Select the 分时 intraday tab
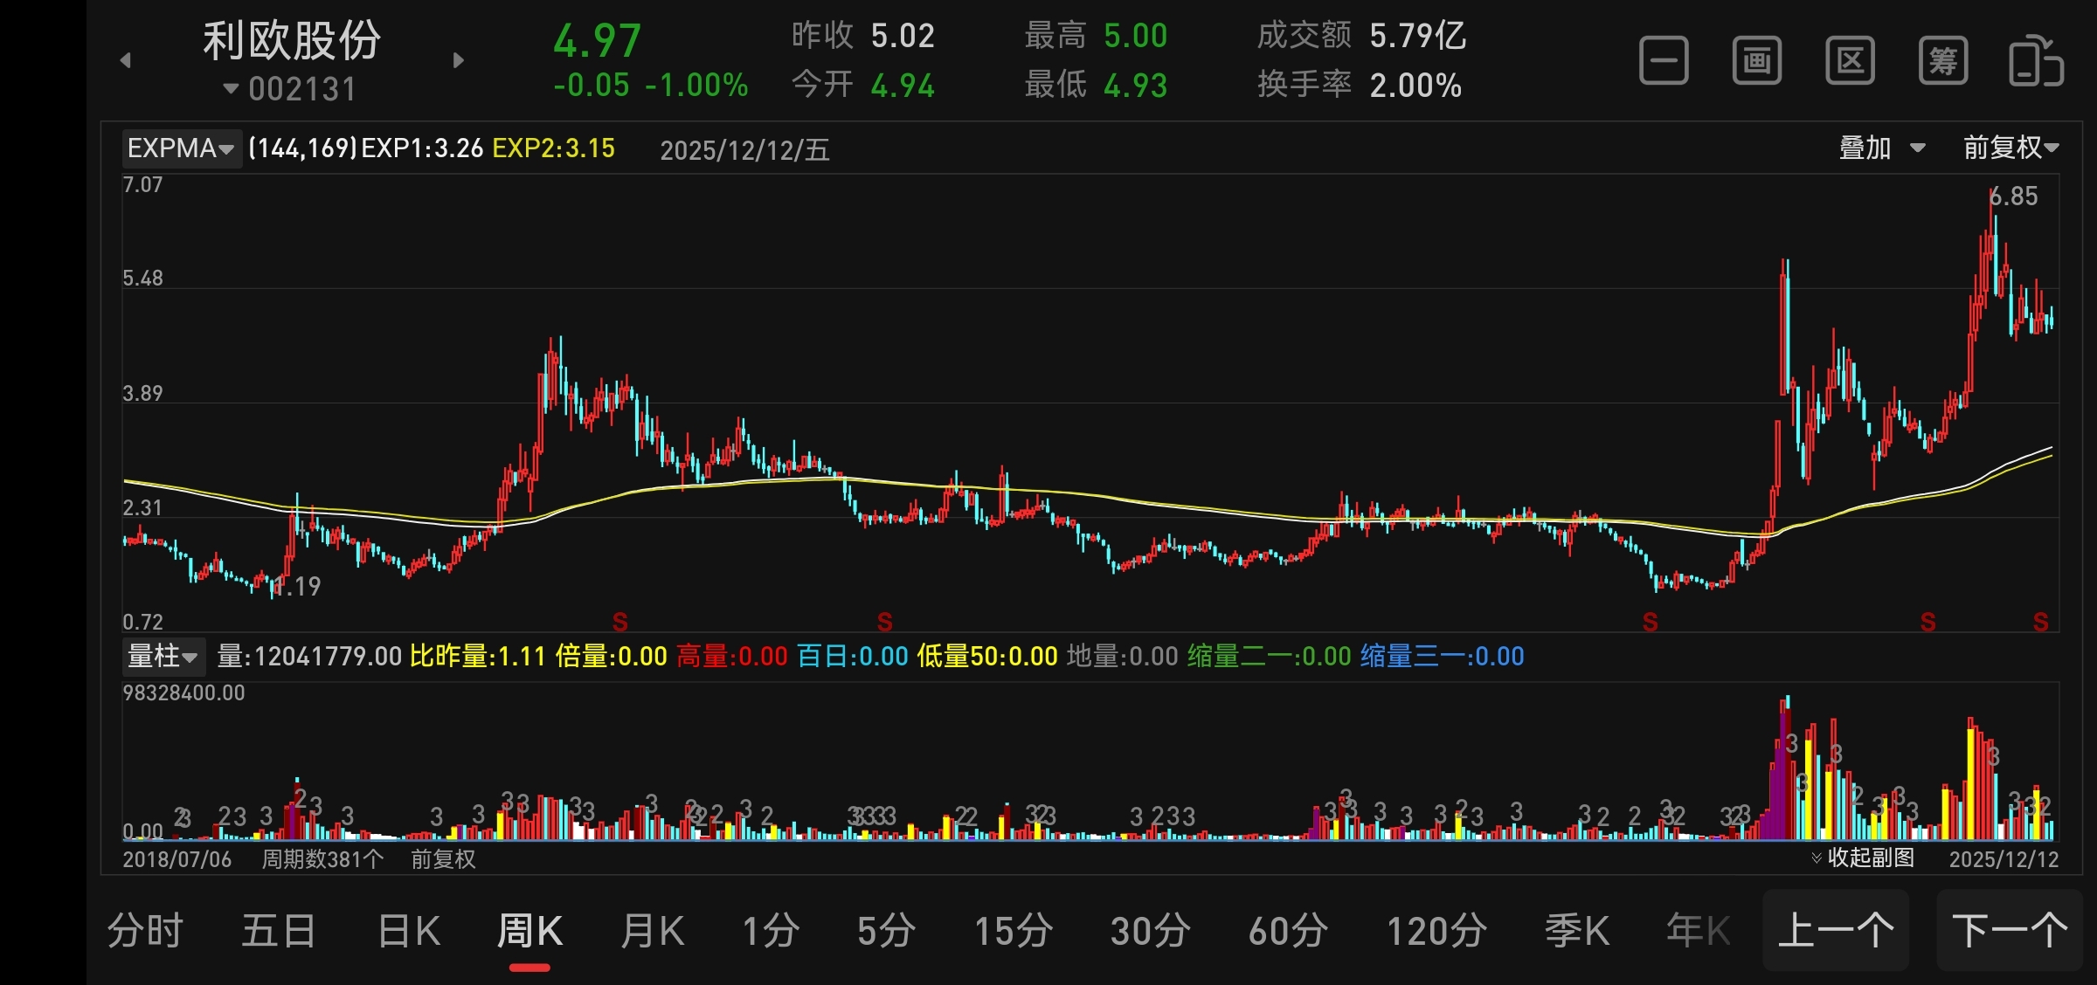Viewport: 2097px width, 985px height. [x=145, y=931]
